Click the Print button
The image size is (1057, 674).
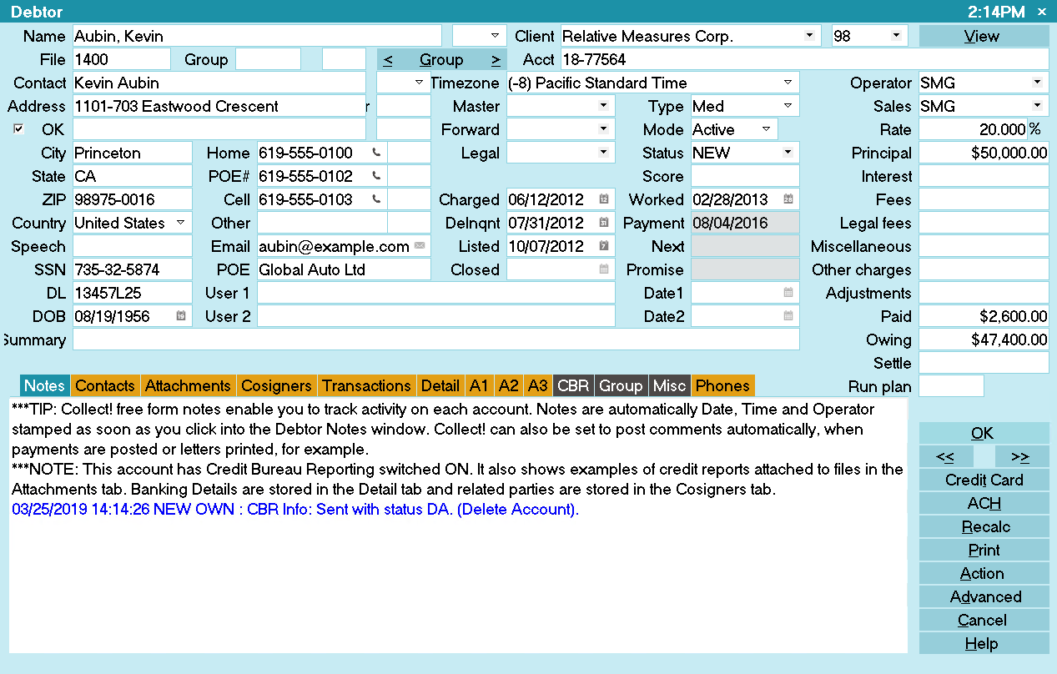(x=984, y=550)
